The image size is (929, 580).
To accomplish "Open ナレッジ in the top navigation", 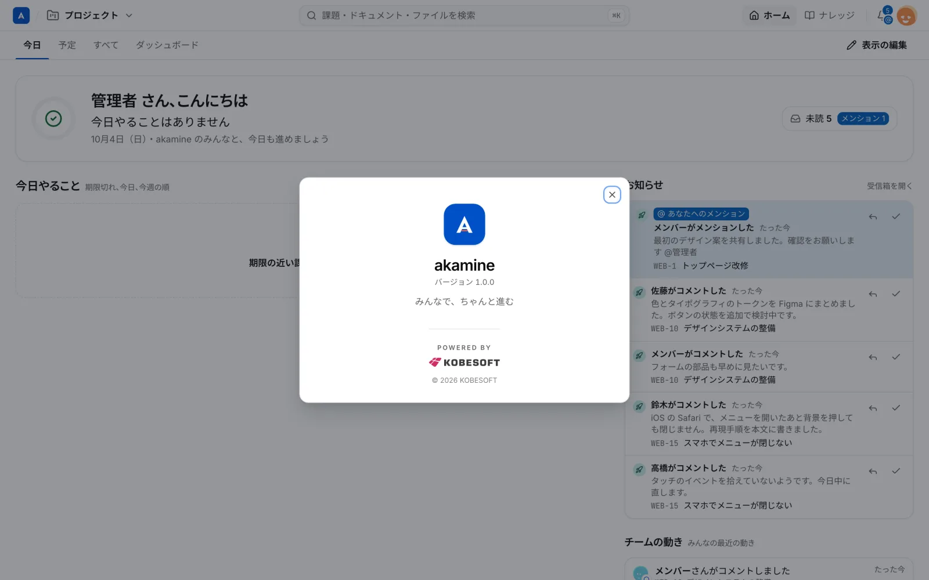I will coord(829,16).
